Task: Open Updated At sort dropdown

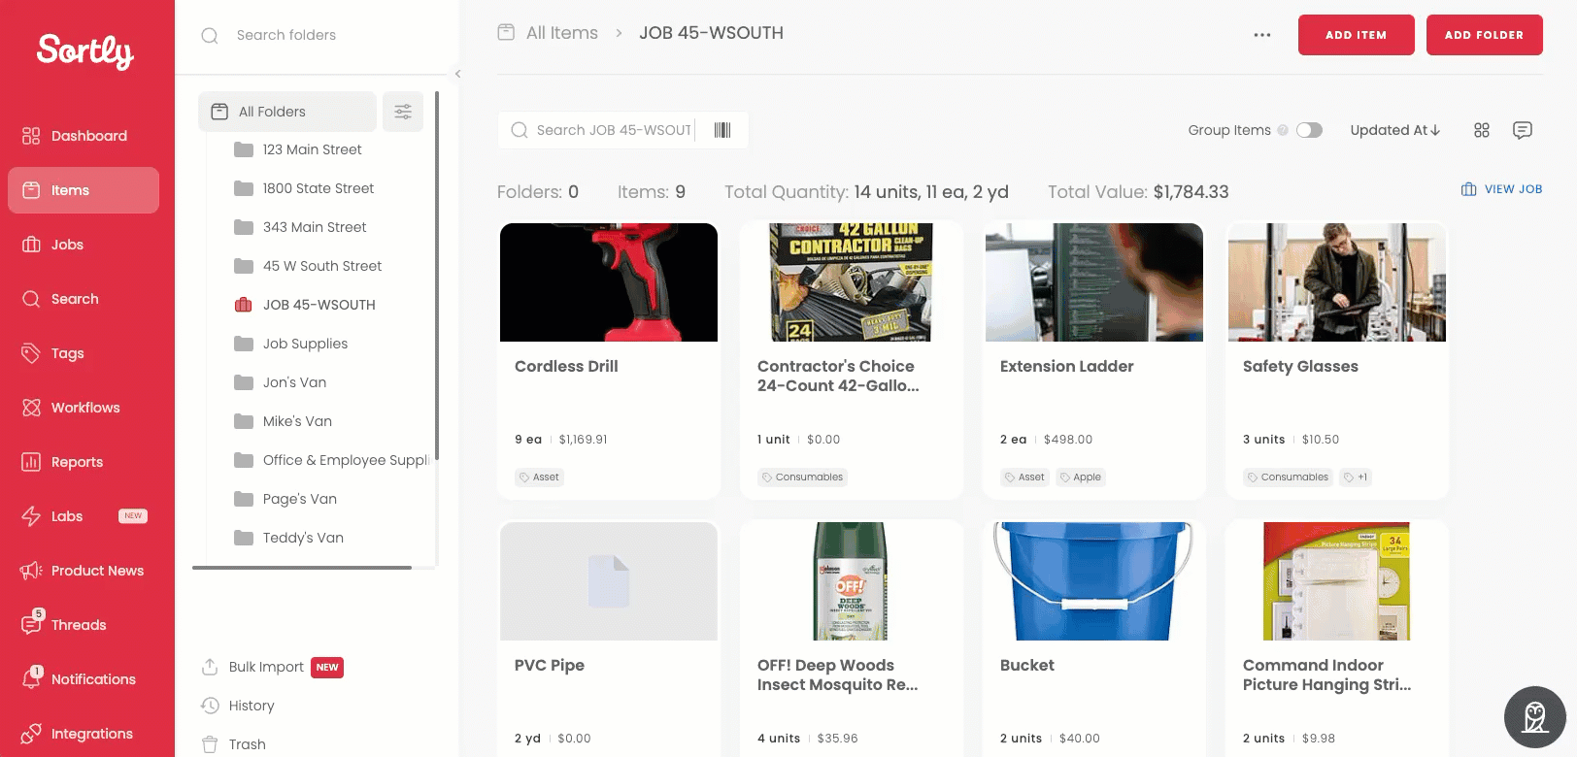Action: 1394,130
